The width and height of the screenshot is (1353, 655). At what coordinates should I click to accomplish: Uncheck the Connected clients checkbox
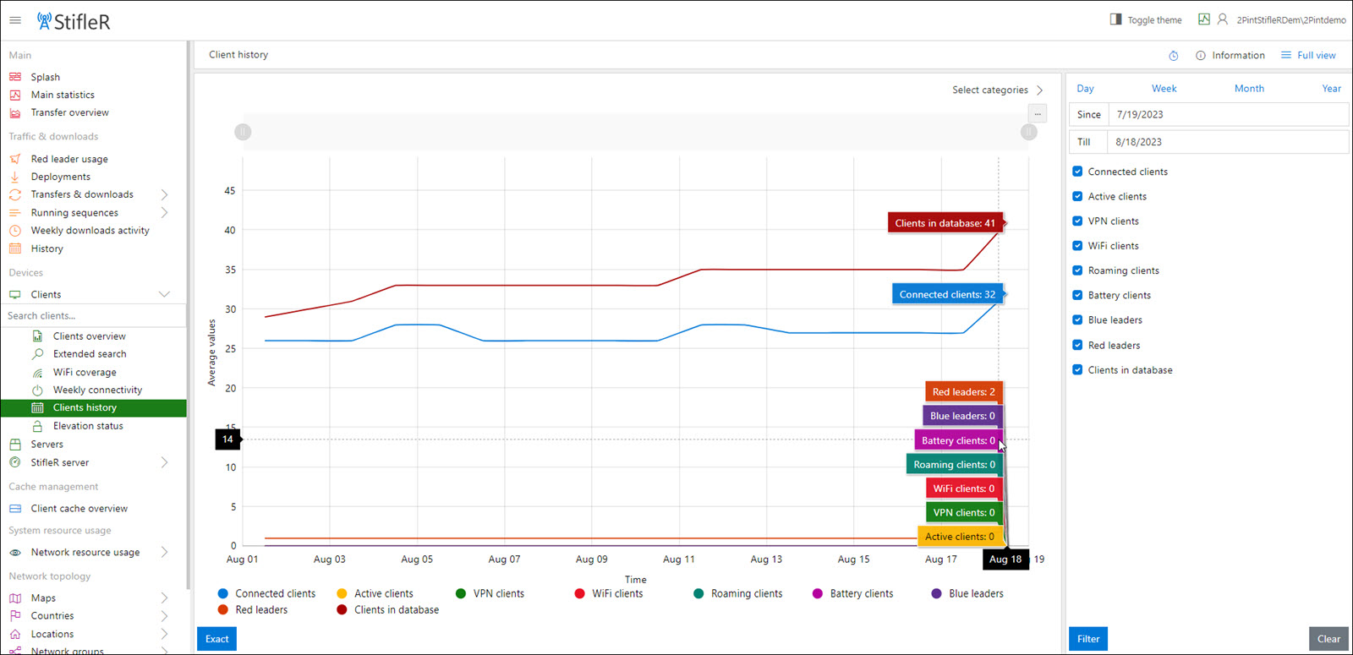1077,172
